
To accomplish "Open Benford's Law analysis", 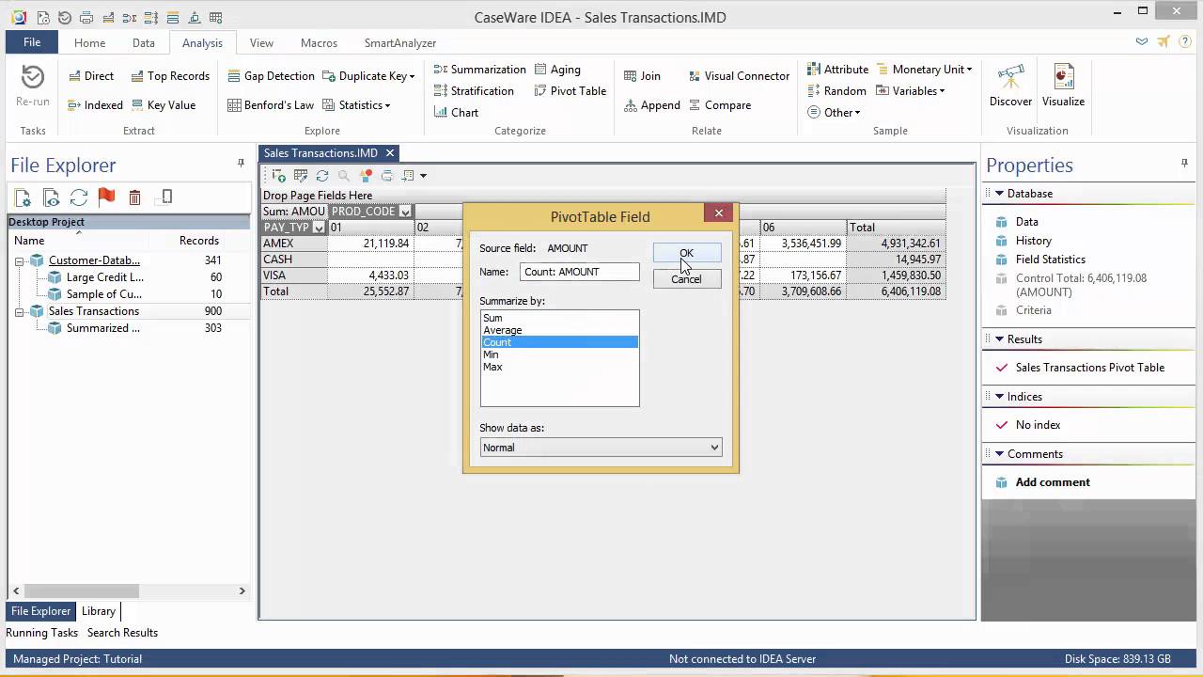I will 271,105.
